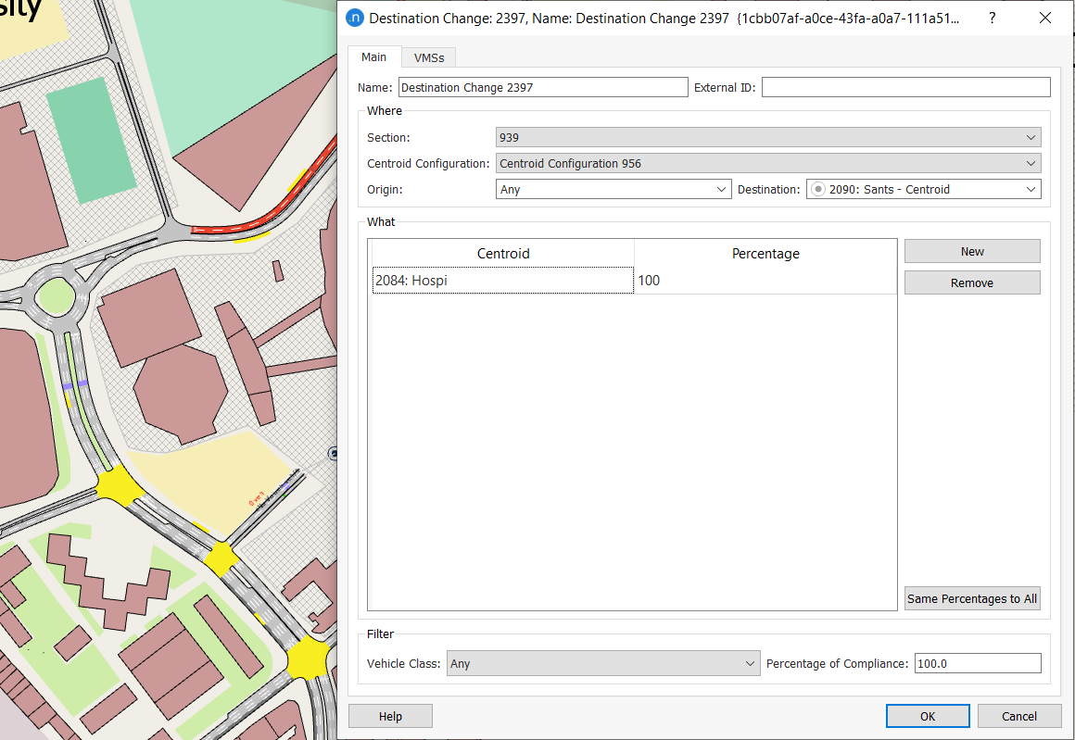Open the Centroid Configuration dropdown
The image size is (1075, 740).
[x=768, y=164]
